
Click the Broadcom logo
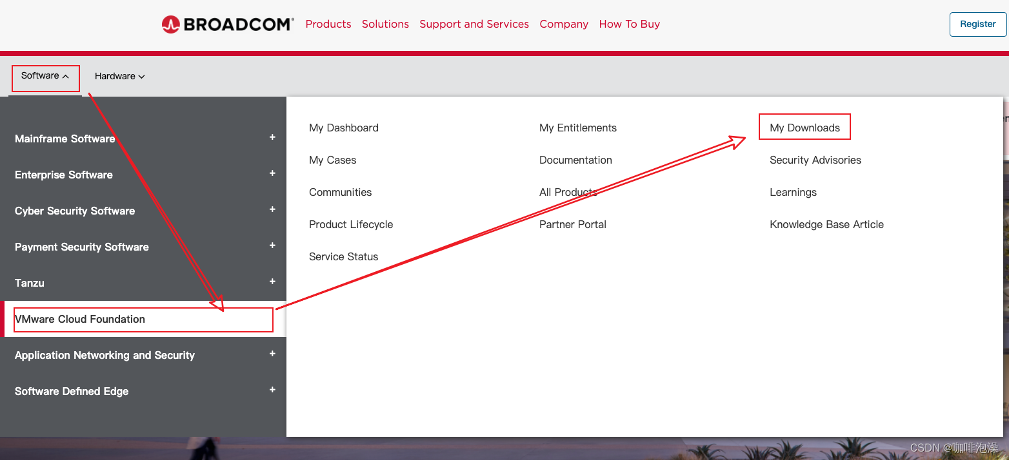(228, 24)
